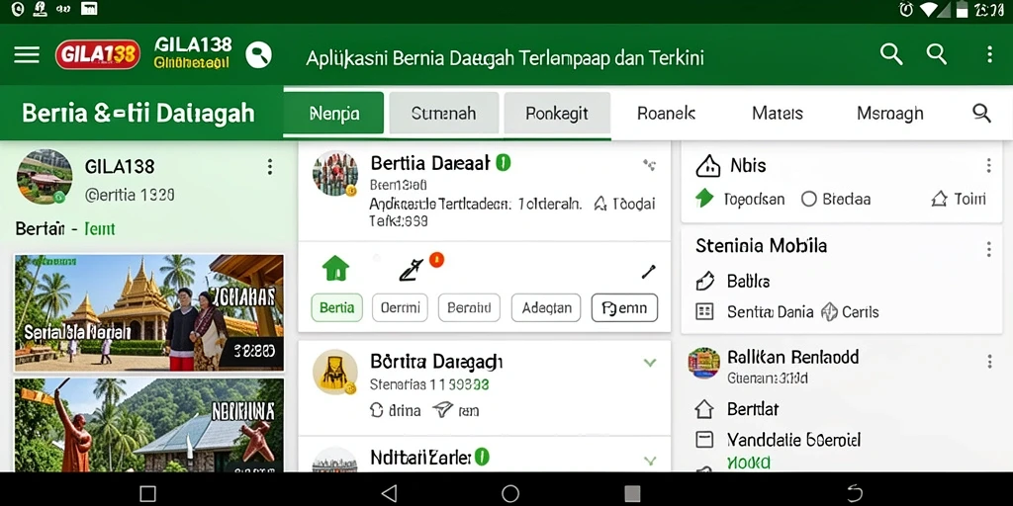
Task: Expand Bortira Daragah card chevron
Action: pos(650,363)
